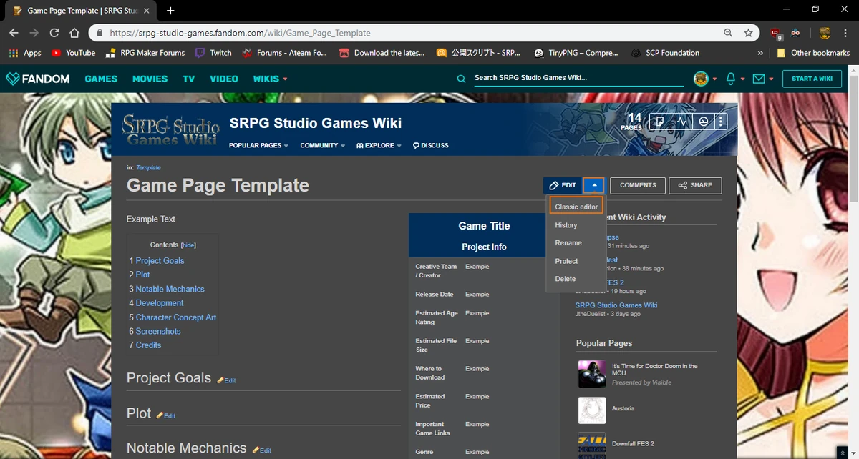
Task: Click the DISCUSS speech bubble icon
Action: point(416,145)
